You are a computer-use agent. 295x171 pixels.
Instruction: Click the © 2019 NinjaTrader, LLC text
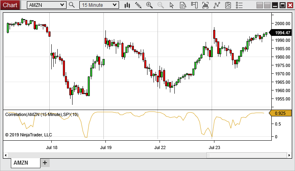(x=28, y=135)
